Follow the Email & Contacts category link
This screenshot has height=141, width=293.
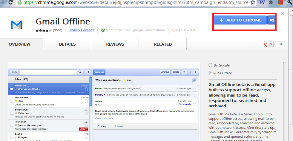[x=81, y=30]
